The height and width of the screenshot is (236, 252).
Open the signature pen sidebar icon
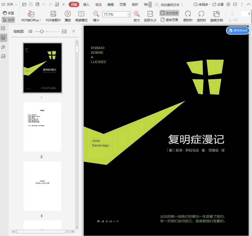point(3,47)
